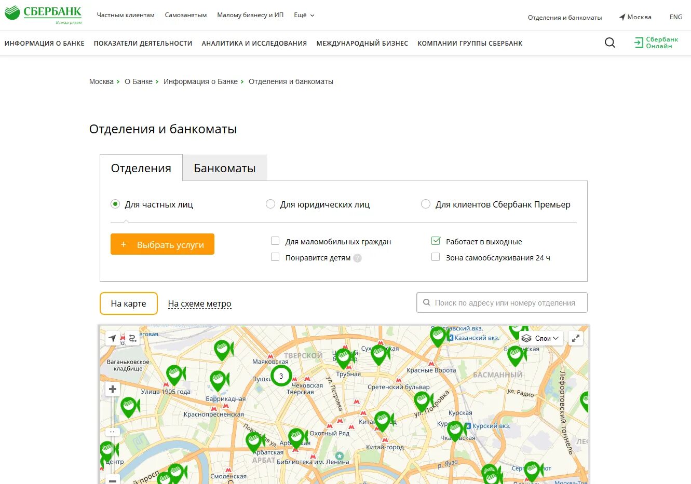This screenshot has height=484, width=691.
Task: Switch to На схеме метро view
Action: tap(199, 304)
